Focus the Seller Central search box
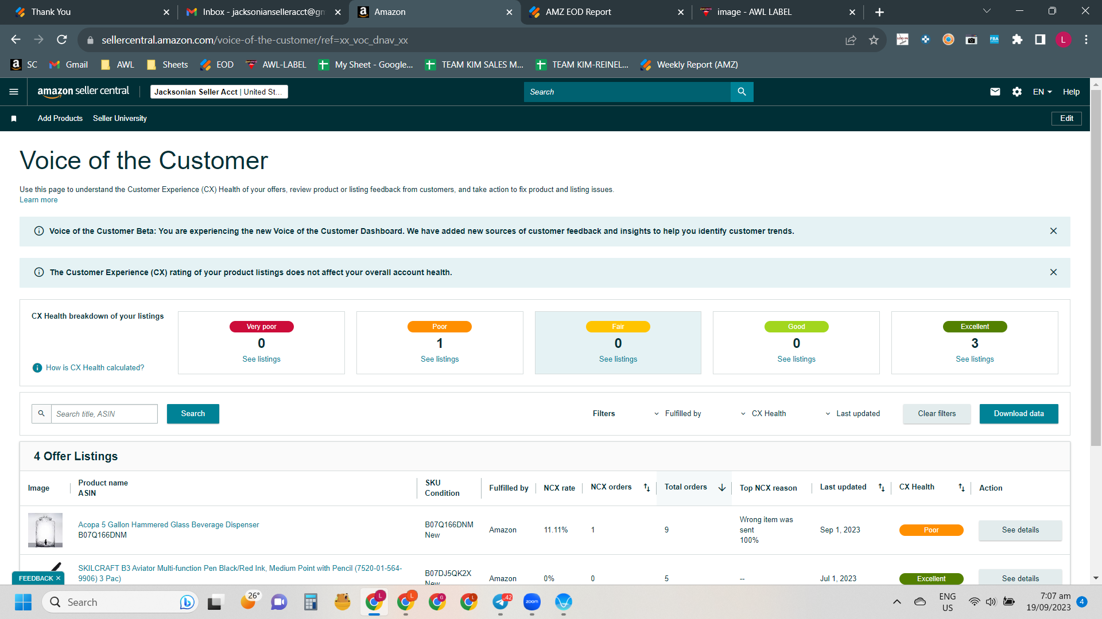Screen dimensions: 1102x619 (627, 92)
